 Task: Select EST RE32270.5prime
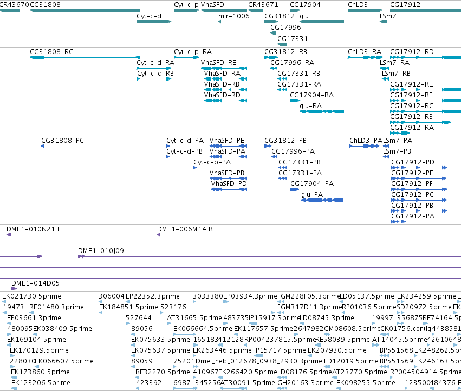163,372
